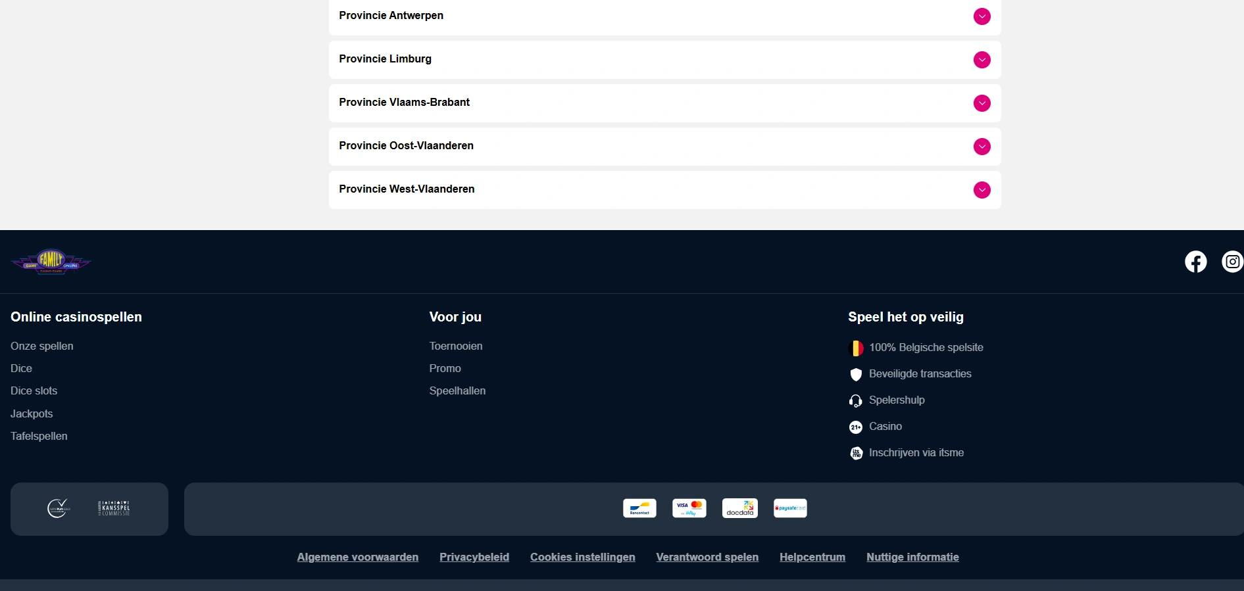Click the Provincie Vlaams-Brabant title
Image resolution: width=1244 pixels, height=591 pixels.
pyautogui.click(x=405, y=102)
